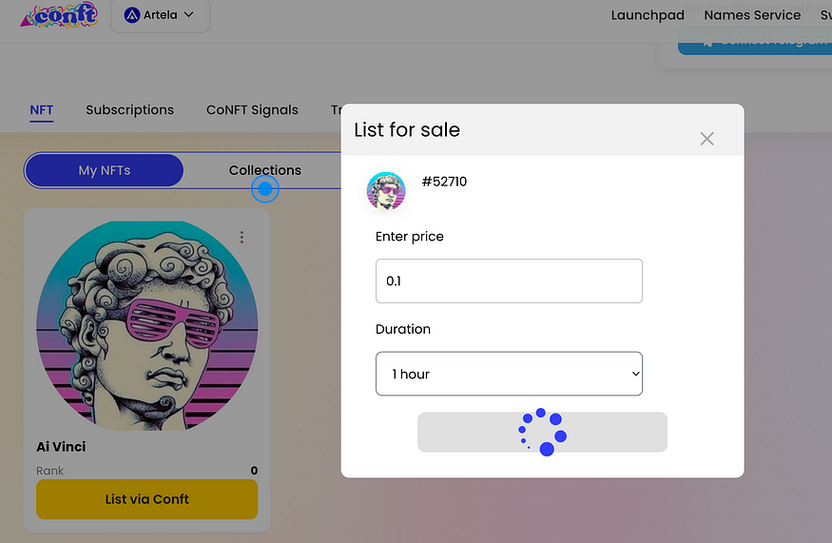Expand the Duration dropdown
The width and height of the screenshot is (832, 543).
click(509, 374)
